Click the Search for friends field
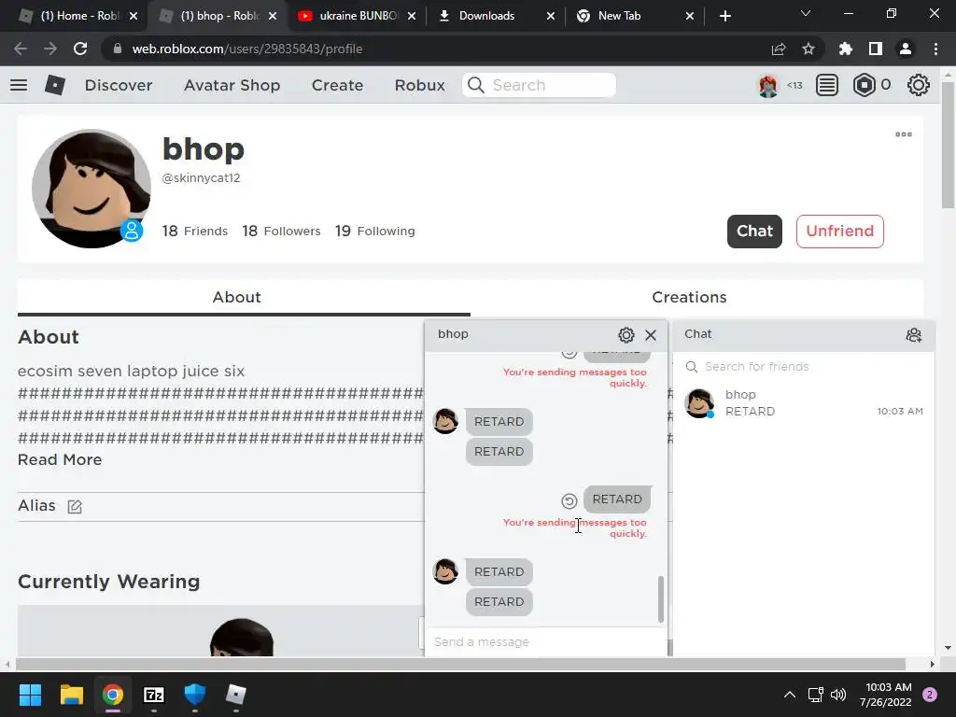 (x=804, y=366)
